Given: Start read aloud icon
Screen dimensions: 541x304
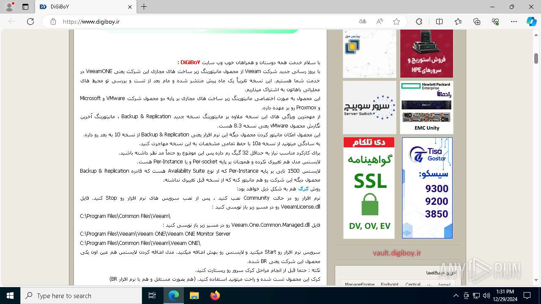Looking at the screenshot, I should [380, 22].
